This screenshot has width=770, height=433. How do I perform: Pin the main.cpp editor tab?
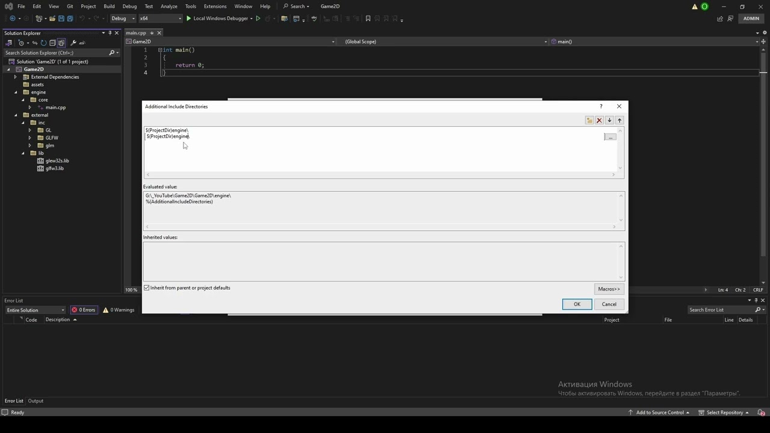(152, 33)
